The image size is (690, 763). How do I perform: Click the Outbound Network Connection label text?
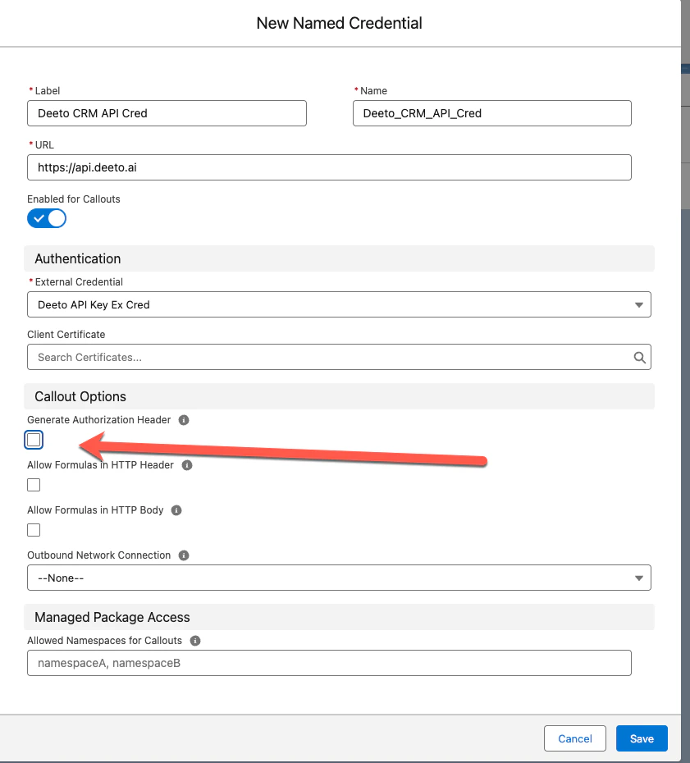tap(98, 555)
